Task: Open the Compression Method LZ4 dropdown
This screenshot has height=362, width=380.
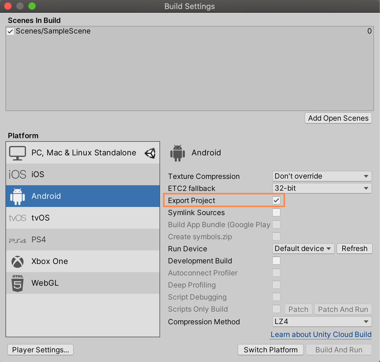Action: 322,322
